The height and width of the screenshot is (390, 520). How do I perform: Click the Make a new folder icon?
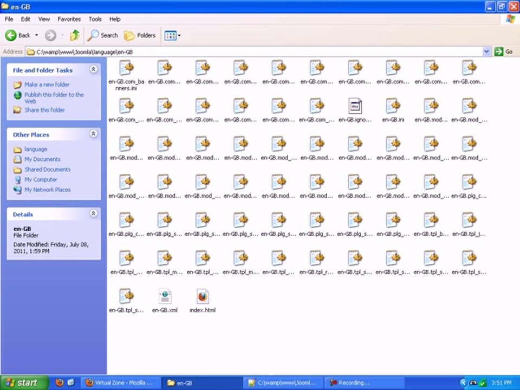click(x=17, y=85)
